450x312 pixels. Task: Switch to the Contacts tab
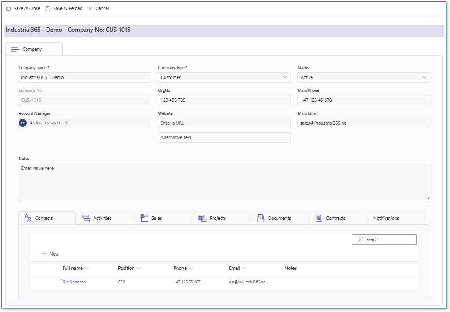47,218
